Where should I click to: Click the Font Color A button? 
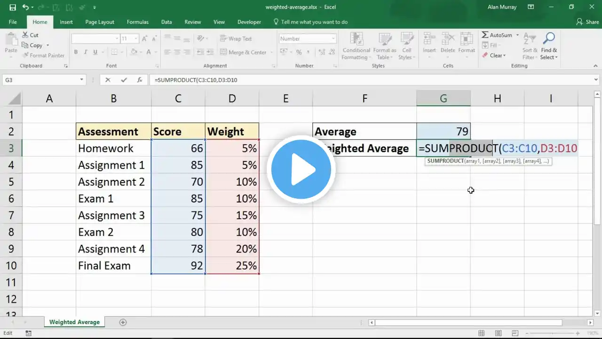[x=149, y=52]
